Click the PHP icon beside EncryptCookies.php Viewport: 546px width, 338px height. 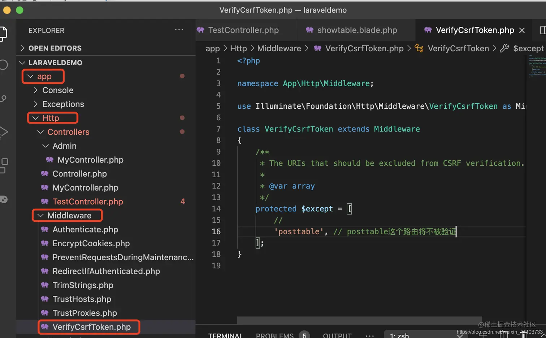pos(45,243)
